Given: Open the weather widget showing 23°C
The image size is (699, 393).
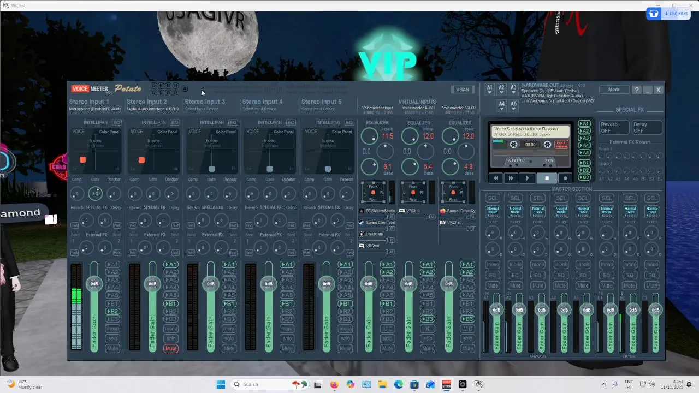Looking at the screenshot, I should 24,384.
